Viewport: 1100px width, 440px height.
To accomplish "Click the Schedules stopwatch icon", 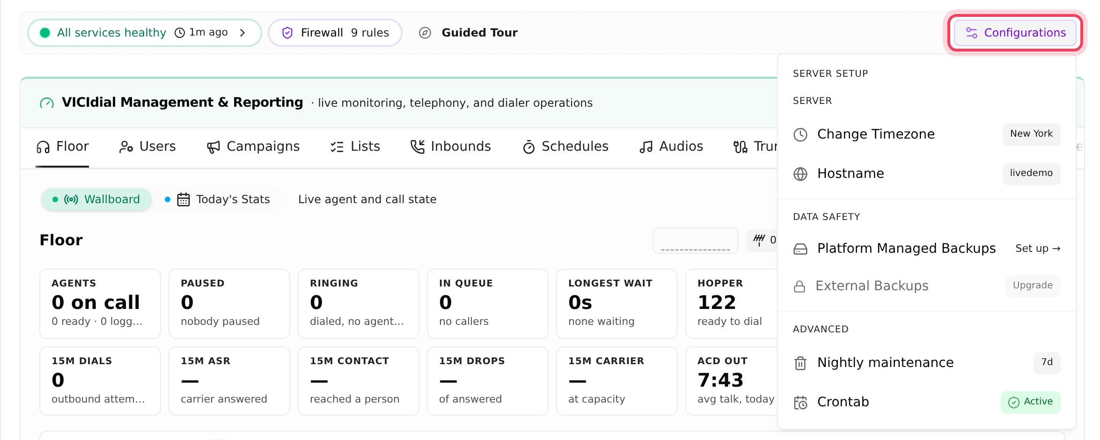I will [x=529, y=147].
